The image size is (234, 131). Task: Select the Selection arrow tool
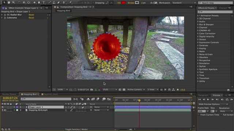pos(4,3)
